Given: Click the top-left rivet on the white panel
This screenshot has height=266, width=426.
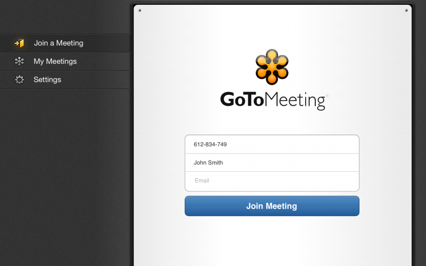Looking at the screenshot, I should (140, 10).
